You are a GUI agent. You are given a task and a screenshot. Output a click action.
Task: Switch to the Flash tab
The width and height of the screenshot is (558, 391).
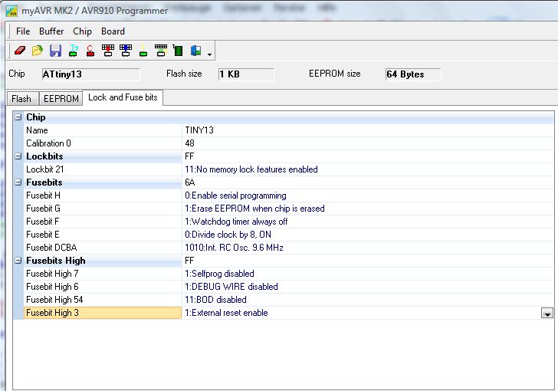click(x=21, y=99)
